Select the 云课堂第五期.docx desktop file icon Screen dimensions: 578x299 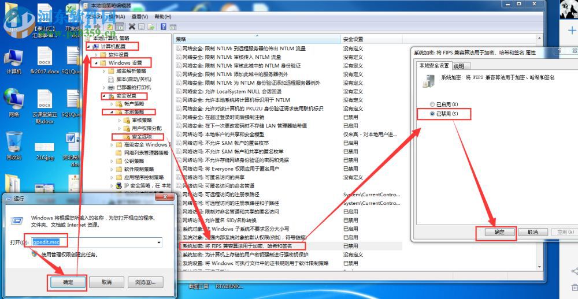click(x=45, y=106)
